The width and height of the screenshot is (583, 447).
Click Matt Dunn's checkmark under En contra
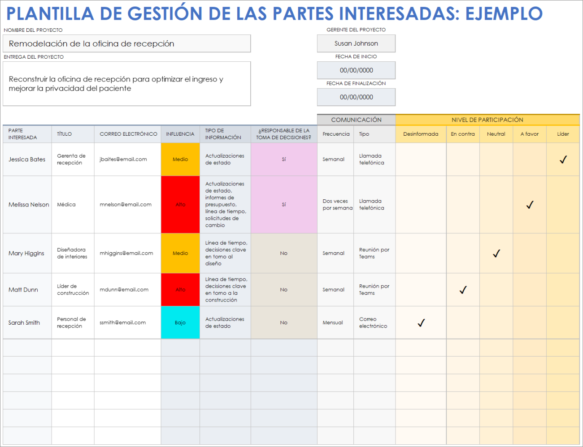coord(463,290)
